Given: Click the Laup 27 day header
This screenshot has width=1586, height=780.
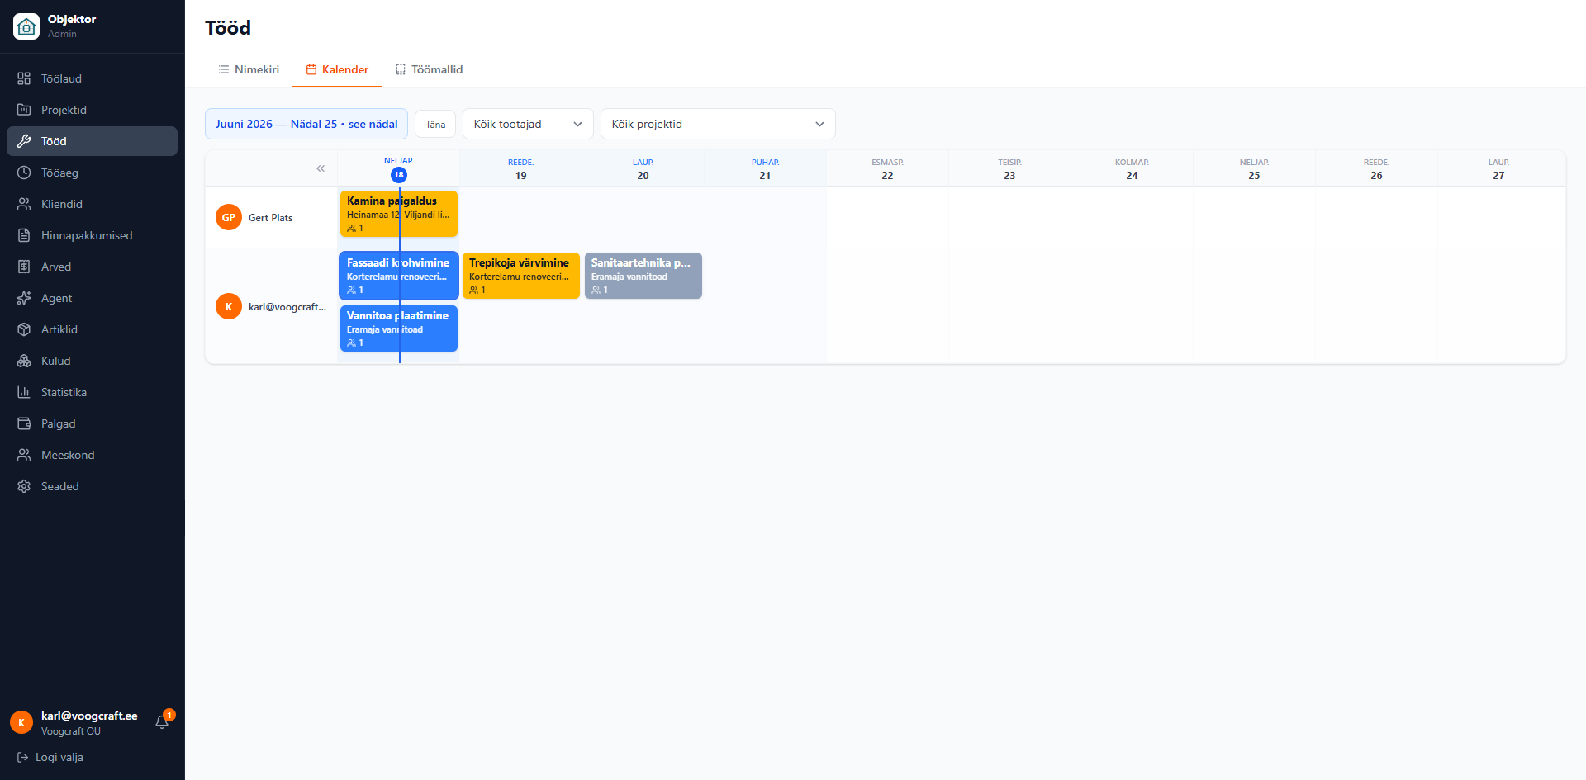Looking at the screenshot, I should coord(1499,168).
